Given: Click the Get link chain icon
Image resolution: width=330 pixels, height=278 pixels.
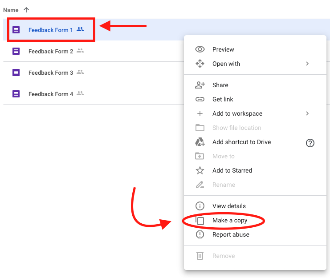Looking at the screenshot, I should tap(200, 99).
